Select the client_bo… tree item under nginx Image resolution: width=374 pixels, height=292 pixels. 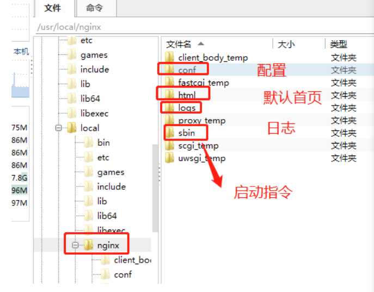coord(132,260)
